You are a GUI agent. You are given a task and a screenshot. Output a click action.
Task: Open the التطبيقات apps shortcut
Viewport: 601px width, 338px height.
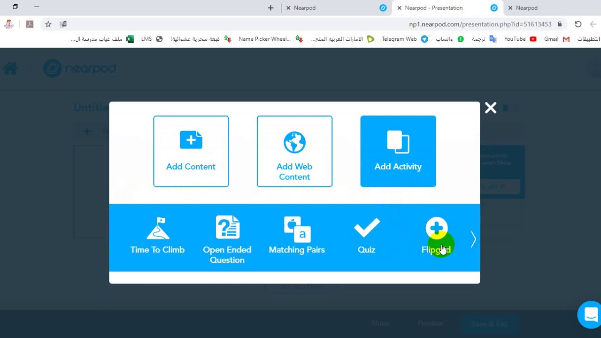pos(588,39)
